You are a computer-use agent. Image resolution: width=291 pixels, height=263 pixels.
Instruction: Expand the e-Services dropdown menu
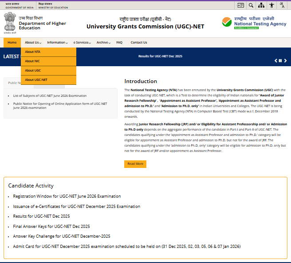coord(82,43)
